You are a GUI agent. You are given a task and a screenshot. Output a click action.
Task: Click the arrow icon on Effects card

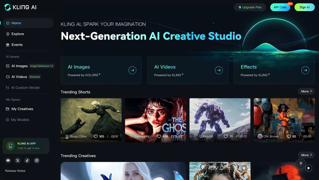tap(305, 70)
